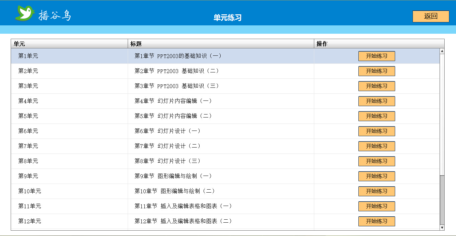Click title 第3章节 PPT2003 基础知识（三）
Viewport: 456px width, 236px height.
coord(177,86)
